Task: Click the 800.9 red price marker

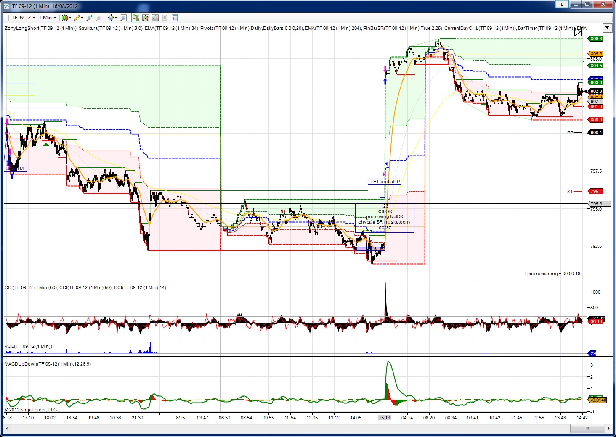Action: 595,120
